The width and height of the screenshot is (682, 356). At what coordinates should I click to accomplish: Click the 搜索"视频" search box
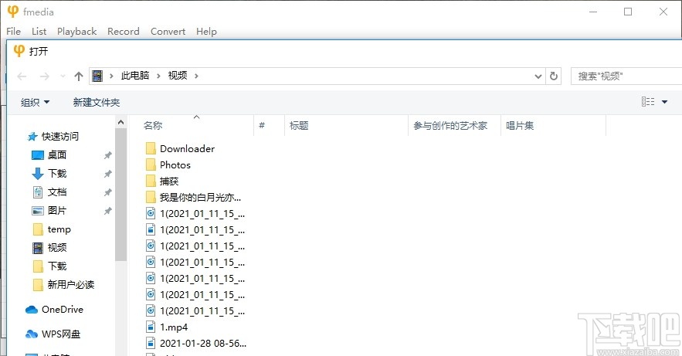pos(626,76)
